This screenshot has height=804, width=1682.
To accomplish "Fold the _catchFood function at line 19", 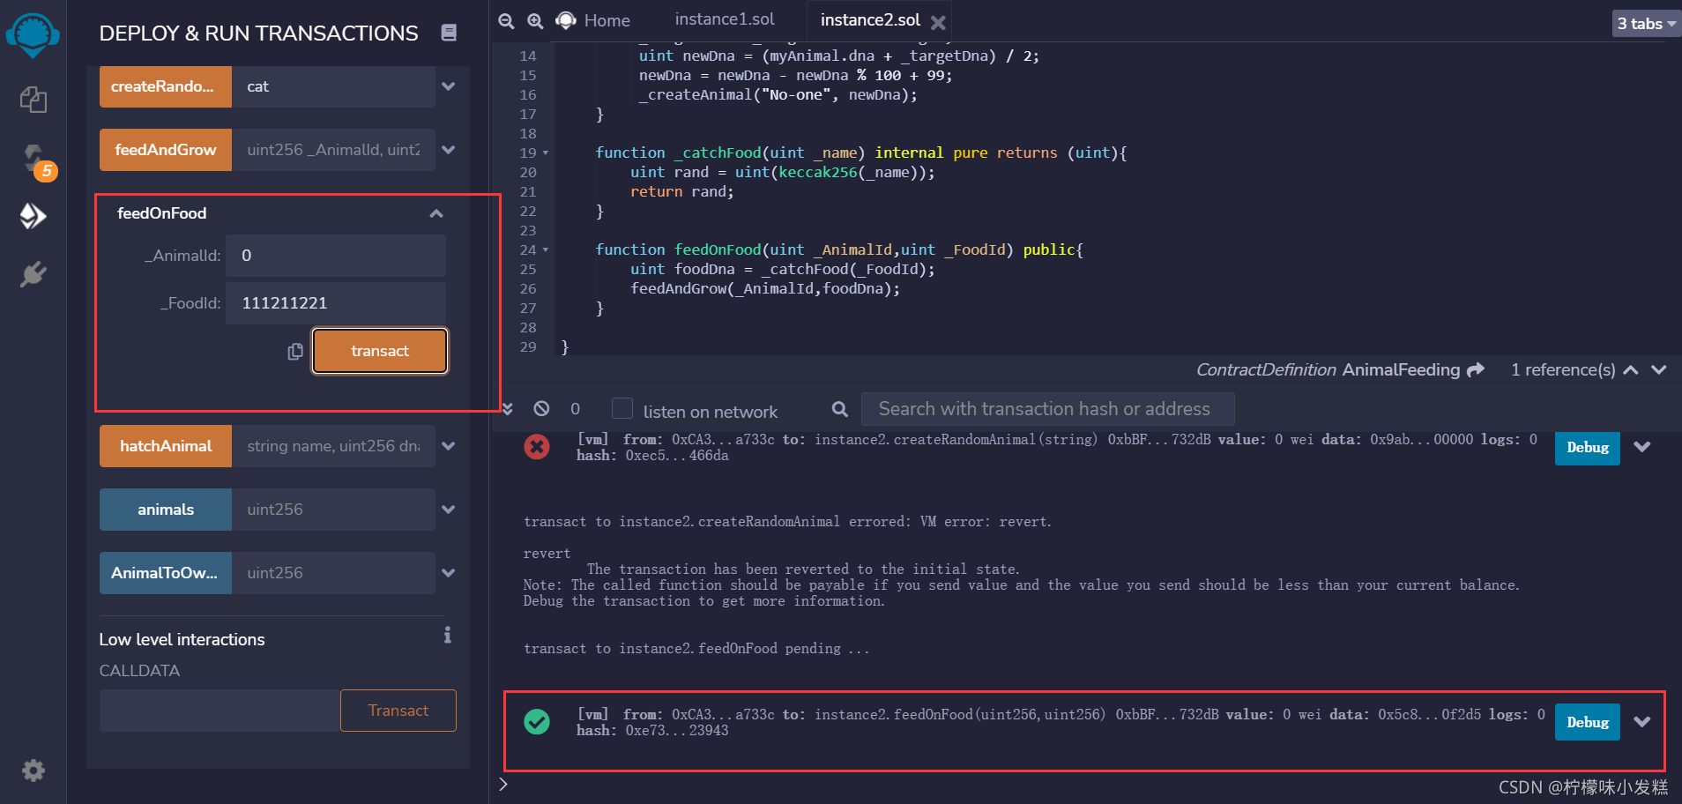I will [x=546, y=153].
